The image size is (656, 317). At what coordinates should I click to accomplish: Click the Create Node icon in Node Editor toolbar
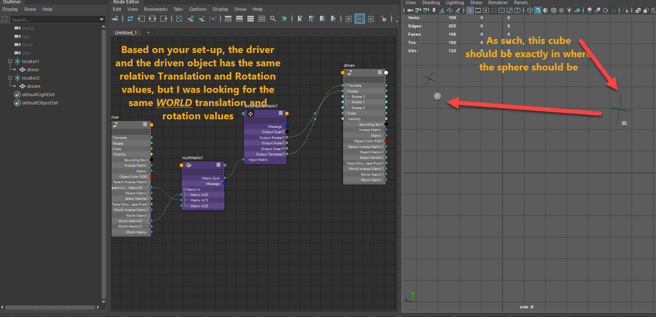[x=115, y=19]
